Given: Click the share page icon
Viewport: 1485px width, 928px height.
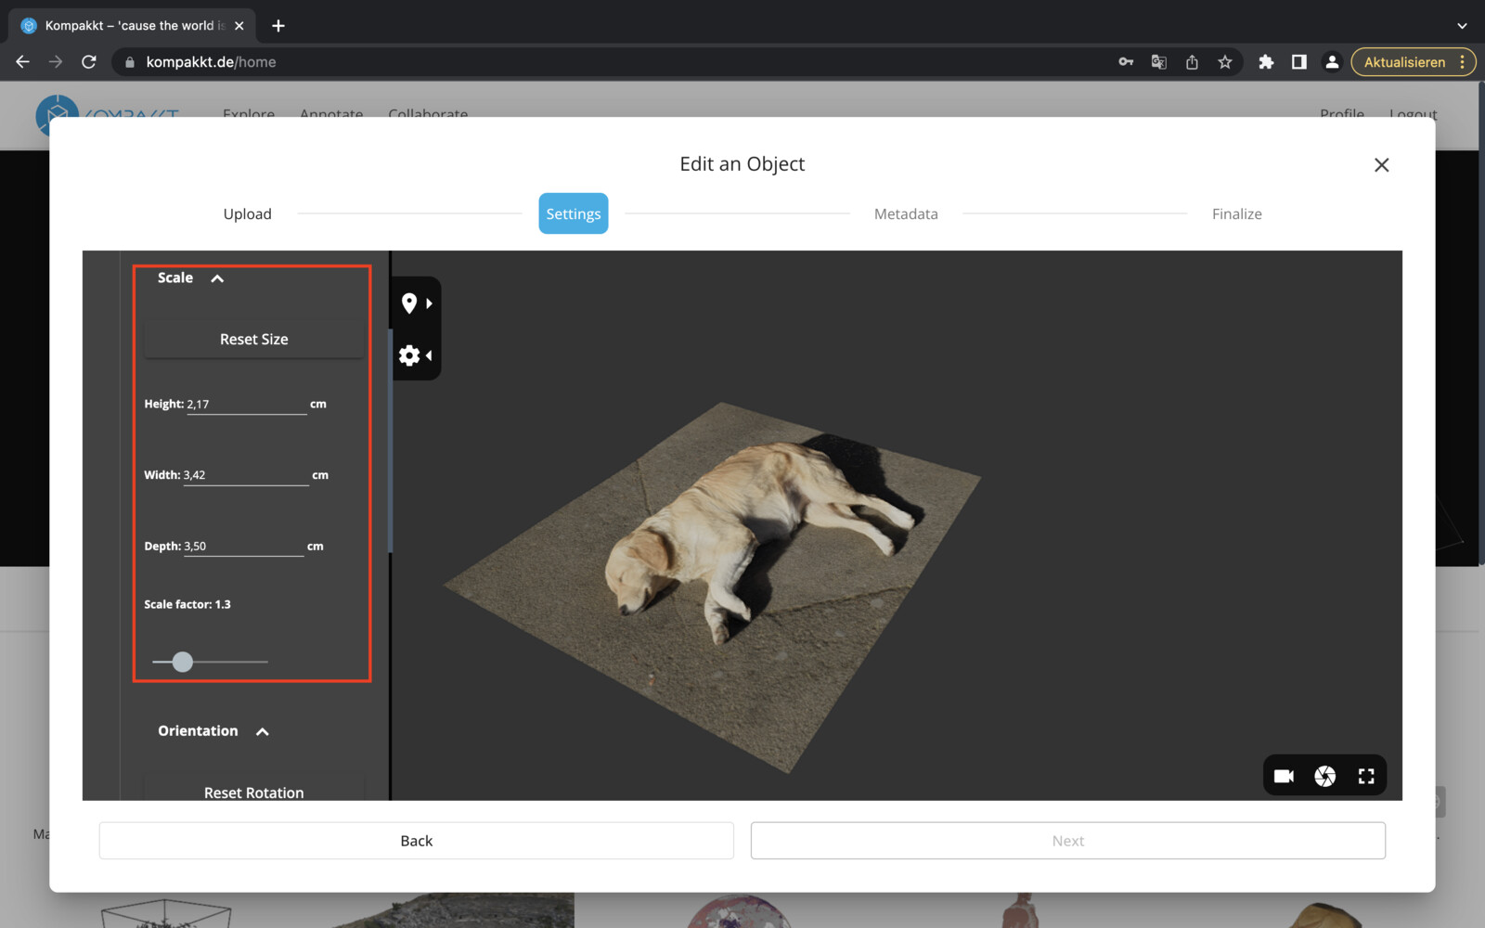Looking at the screenshot, I should click(x=1192, y=62).
